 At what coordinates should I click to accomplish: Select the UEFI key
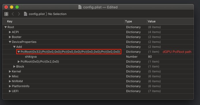tap(15, 91)
